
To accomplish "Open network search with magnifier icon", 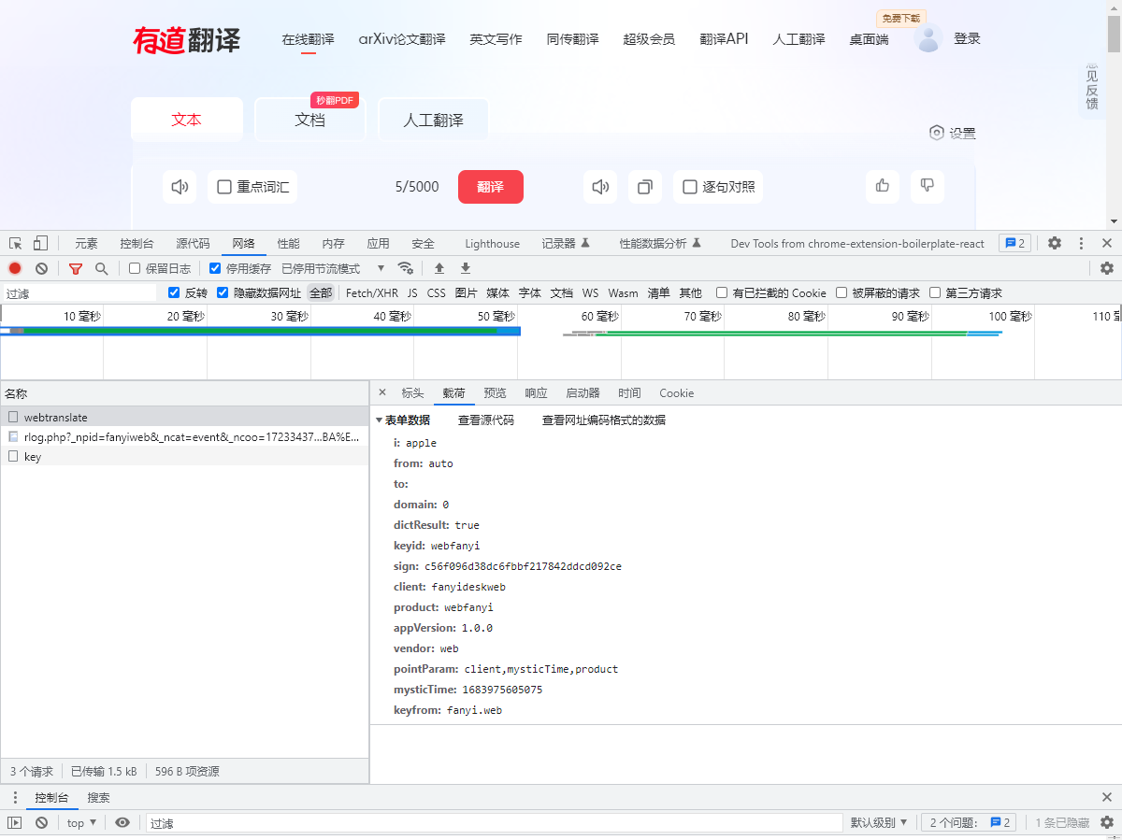I will 101,268.
